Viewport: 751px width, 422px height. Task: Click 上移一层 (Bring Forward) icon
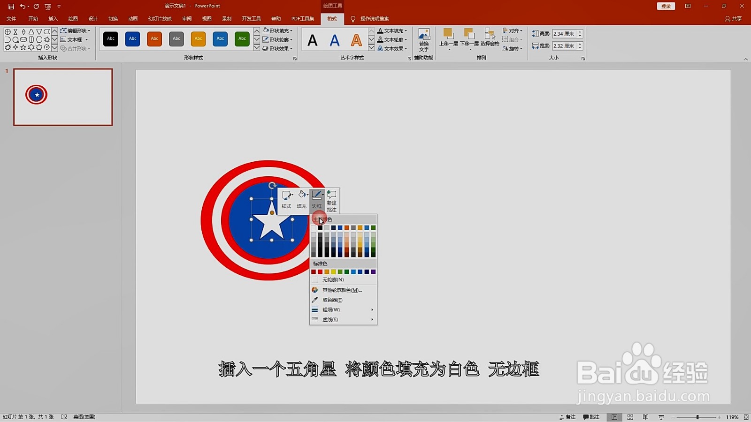[448, 34]
